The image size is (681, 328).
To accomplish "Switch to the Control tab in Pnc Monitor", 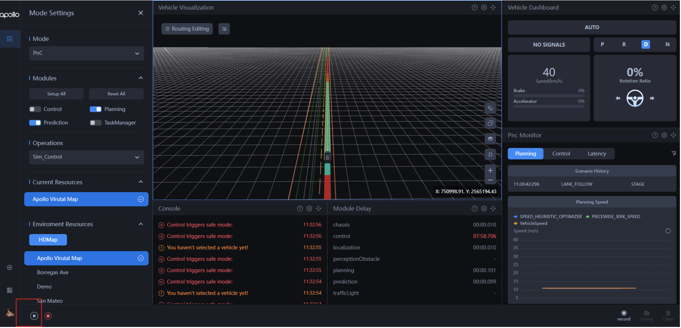I will pyautogui.click(x=562, y=154).
